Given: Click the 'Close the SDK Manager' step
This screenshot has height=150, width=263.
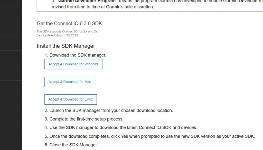Looking at the screenshot, I should (x=73, y=145).
